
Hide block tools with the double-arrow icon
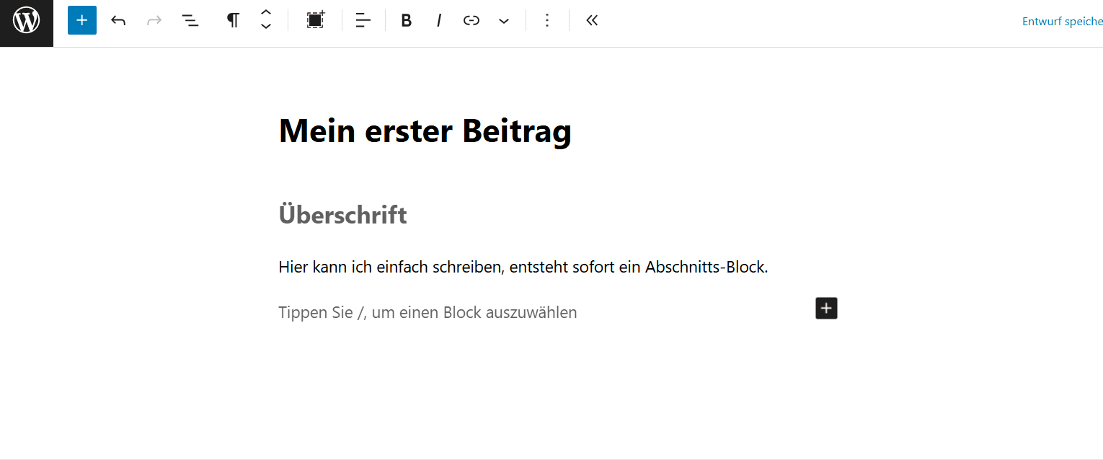pyautogui.click(x=592, y=20)
